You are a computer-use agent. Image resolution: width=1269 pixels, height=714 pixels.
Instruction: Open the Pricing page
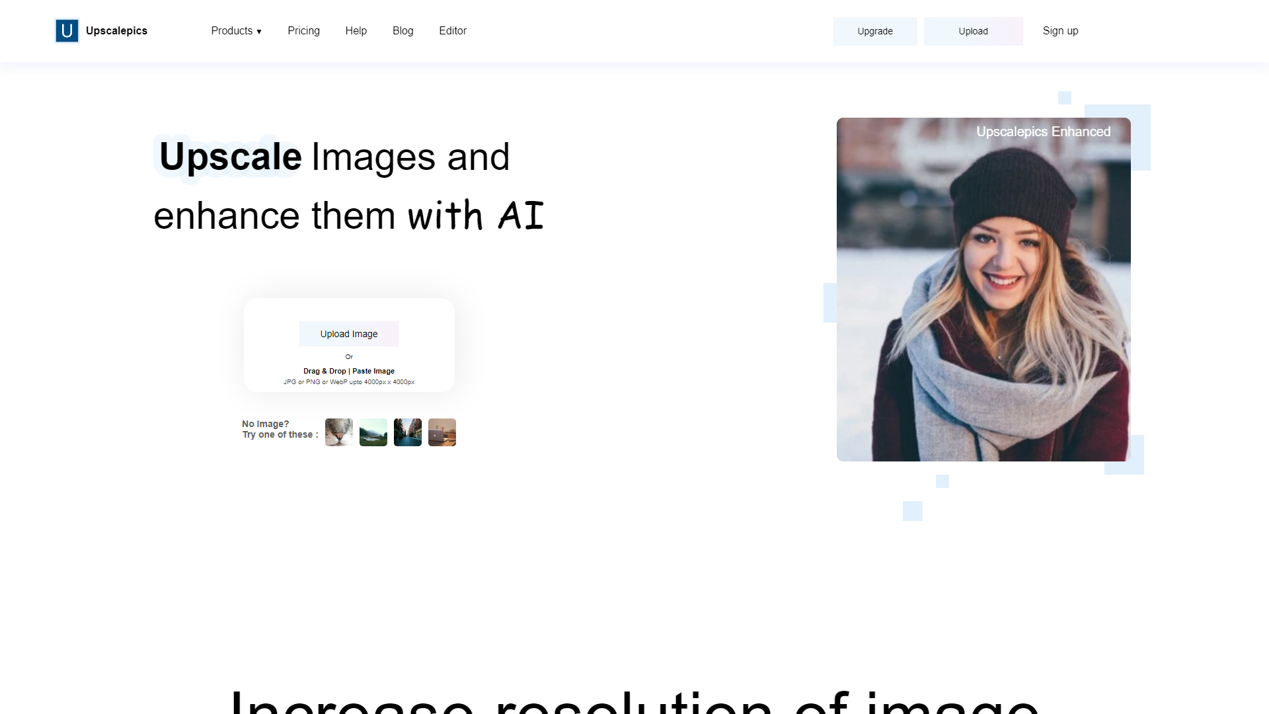303,31
